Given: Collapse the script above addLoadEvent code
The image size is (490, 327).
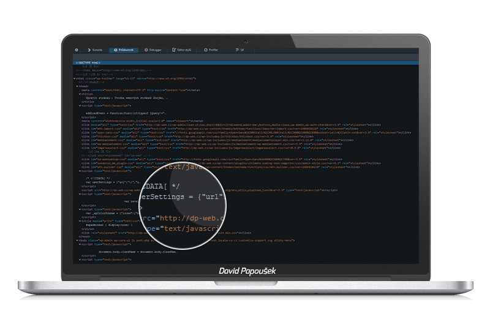Looking at the screenshot, I should tap(80, 106).
